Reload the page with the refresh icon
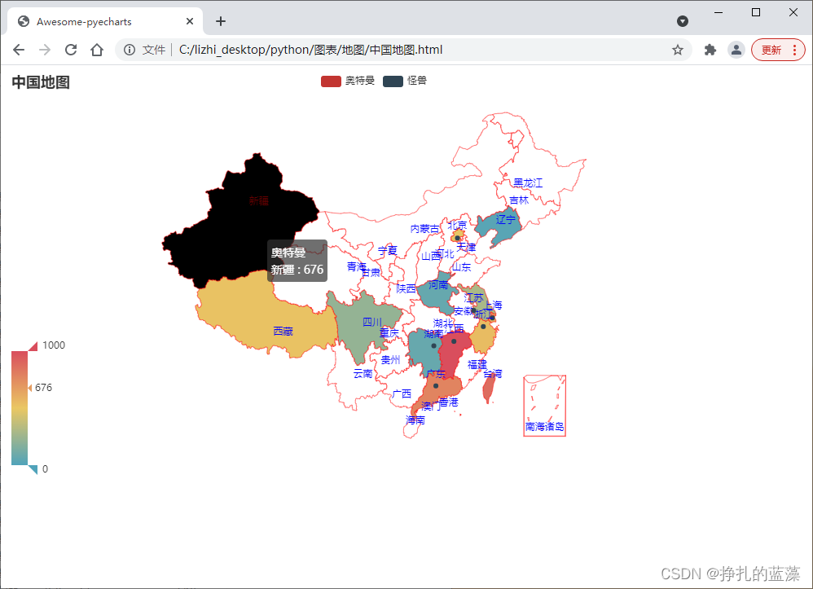This screenshot has height=589, width=813. click(71, 50)
